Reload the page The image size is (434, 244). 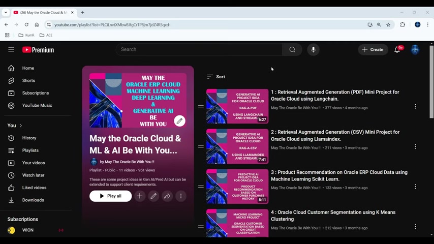click(26, 24)
